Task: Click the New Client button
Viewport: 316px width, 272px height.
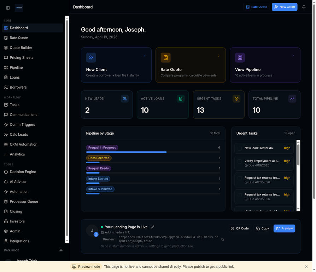Action: pyautogui.click(x=285, y=7)
